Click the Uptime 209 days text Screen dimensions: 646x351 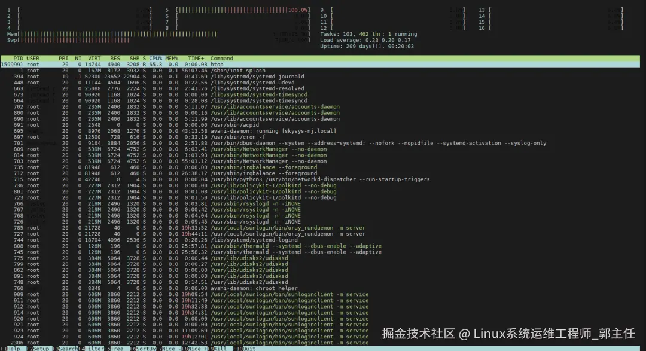pyautogui.click(x=367, y=46)
